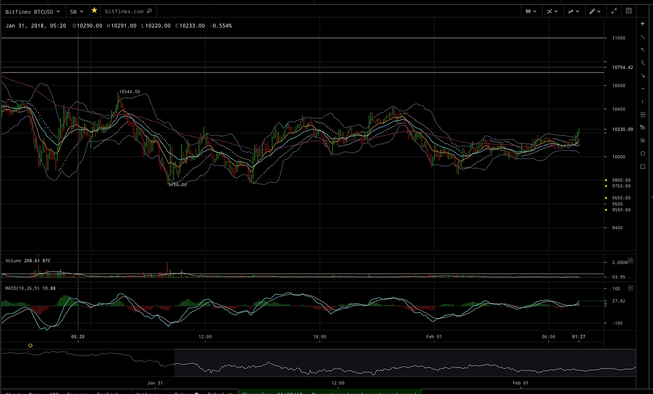Click the 10544.00 high price label
The width and height of the screenshot is (653, 394).
point(130,92)
